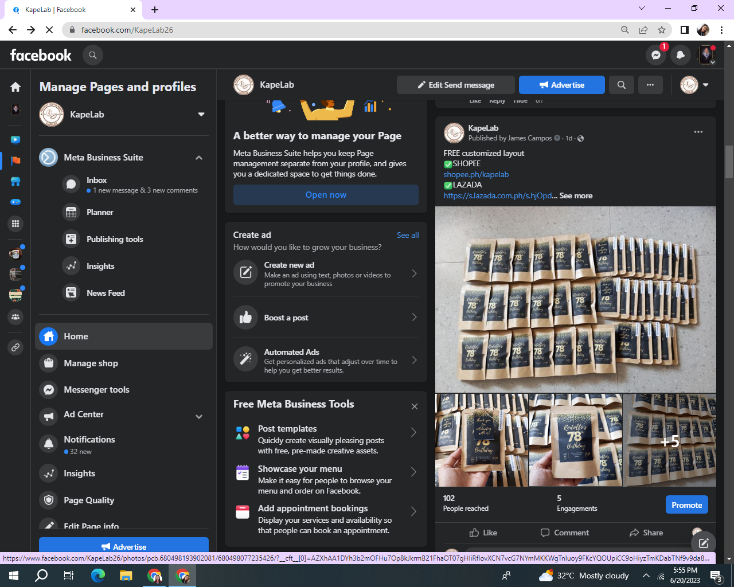Open the page three-dots more options button

coord(650,85)
